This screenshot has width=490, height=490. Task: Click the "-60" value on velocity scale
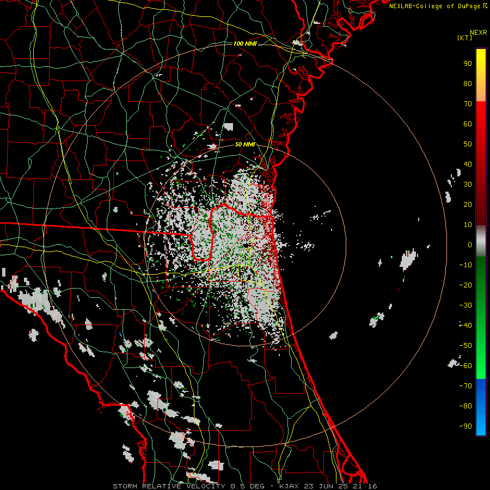tap(465, 366)
